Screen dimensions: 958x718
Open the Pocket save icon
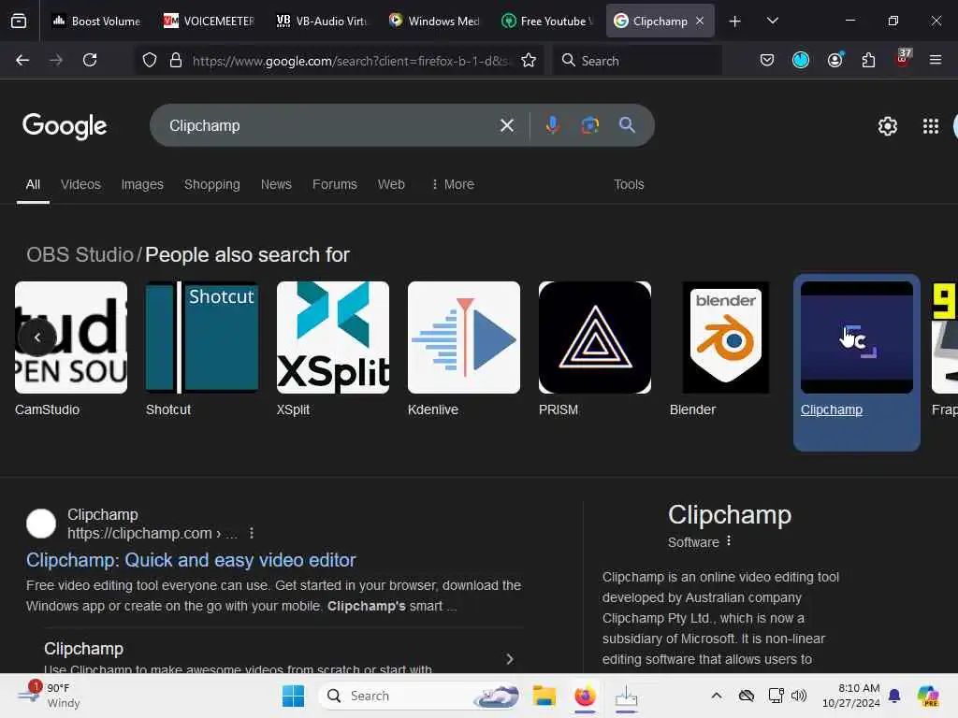[x=767, y=60]
